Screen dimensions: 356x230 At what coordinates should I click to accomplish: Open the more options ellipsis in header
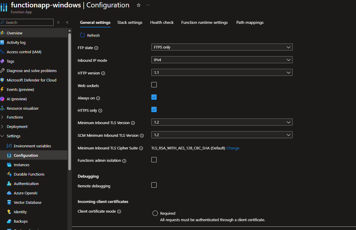(148, 5)
